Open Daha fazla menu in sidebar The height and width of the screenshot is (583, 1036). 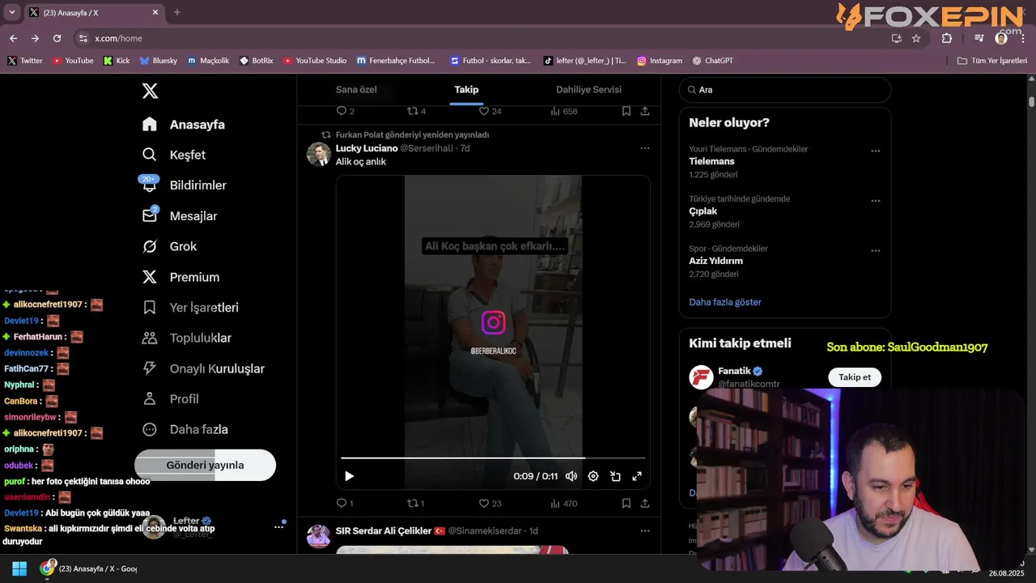click(185, 429)
